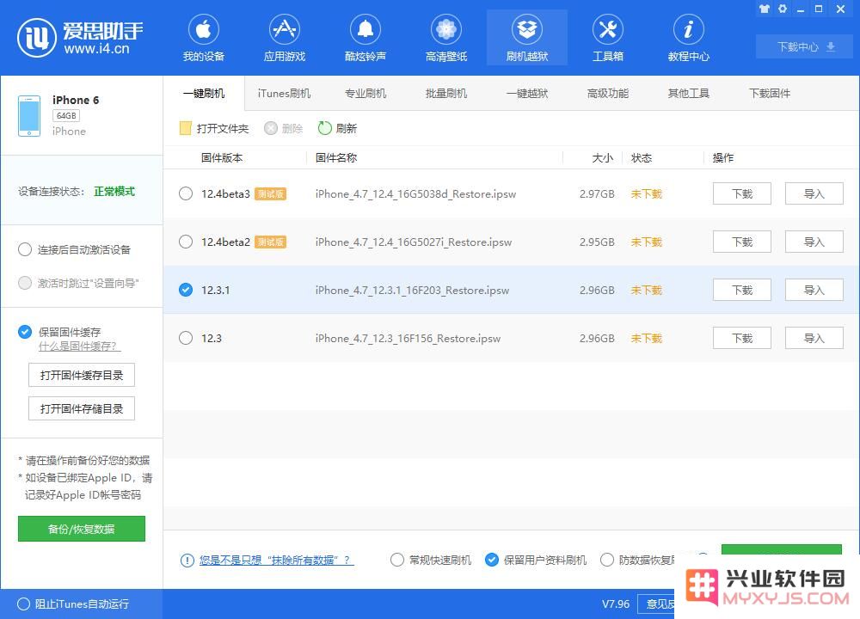This screenshot has height=619, width=860.
Task: Click 打开固件存储目录 button
Action: pos(82,408)
